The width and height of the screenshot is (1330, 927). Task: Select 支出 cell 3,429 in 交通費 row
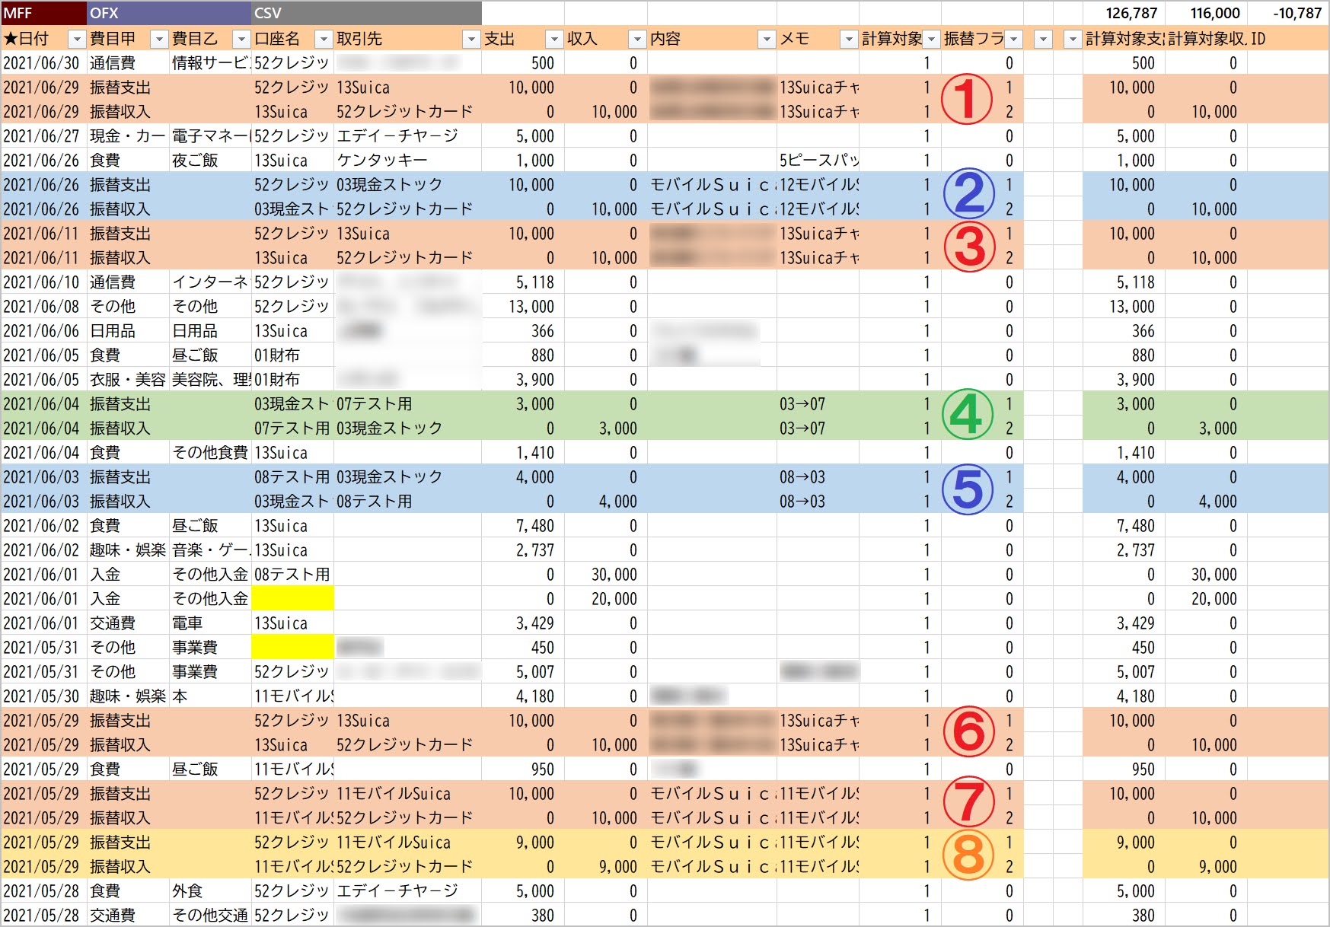[522, 623]
